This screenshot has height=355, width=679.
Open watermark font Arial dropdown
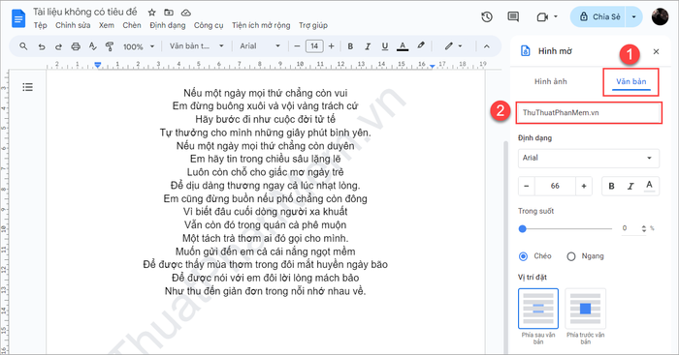coord(589,158)
